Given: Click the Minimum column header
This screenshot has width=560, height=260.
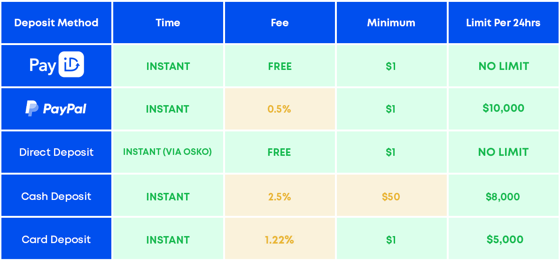Looking at the screenshot, I should point(391,23).
